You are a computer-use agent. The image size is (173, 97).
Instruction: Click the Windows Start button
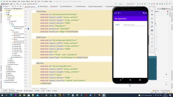click(x=2, y=95)
